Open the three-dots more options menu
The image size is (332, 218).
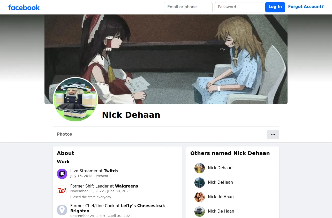click(273, 135)
